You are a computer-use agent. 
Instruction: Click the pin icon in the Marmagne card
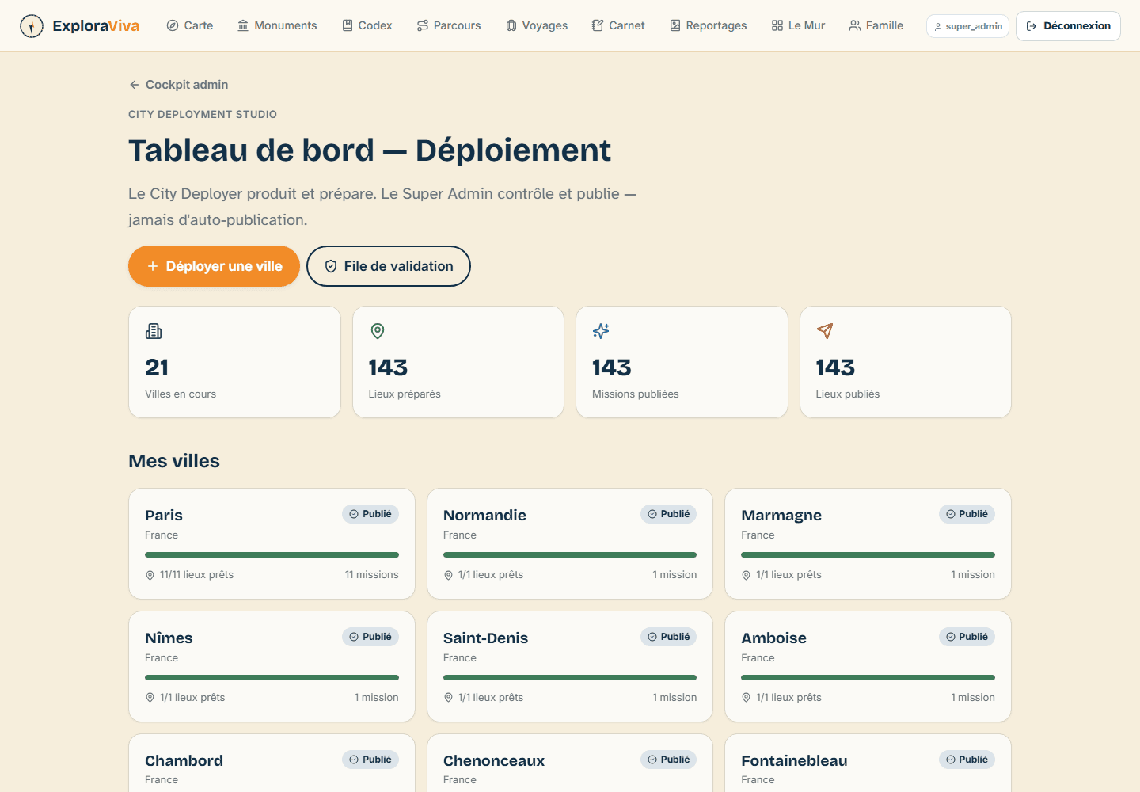tap(746, 575)
